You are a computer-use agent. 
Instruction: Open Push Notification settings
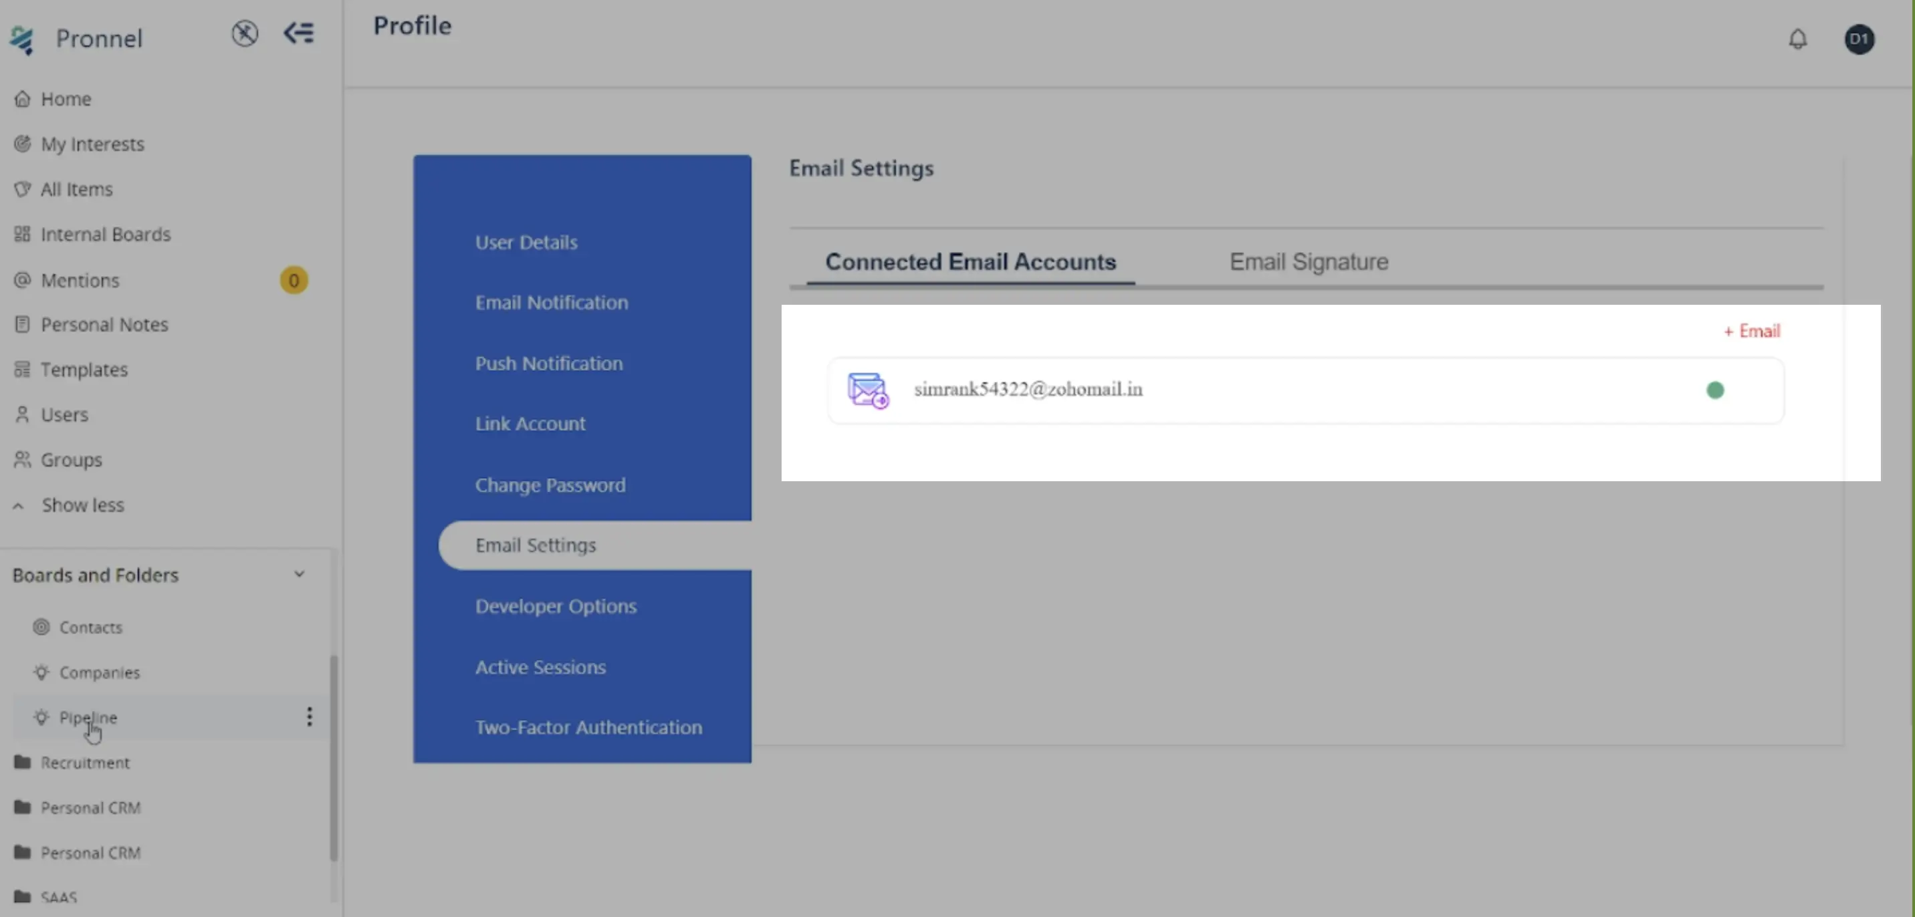(549, 364)
